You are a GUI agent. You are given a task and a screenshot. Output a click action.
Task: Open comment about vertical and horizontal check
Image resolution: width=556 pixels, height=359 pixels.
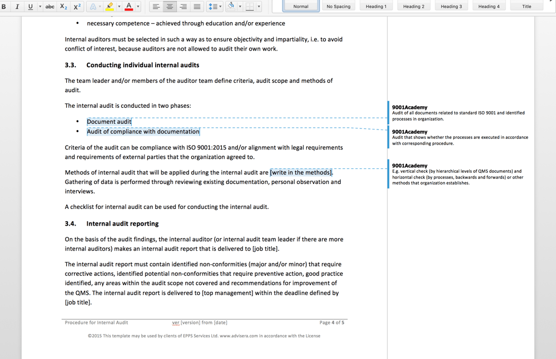tap(460, 174)
